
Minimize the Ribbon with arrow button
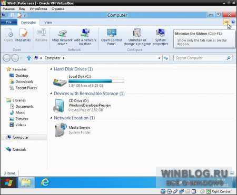coord(227,22)
